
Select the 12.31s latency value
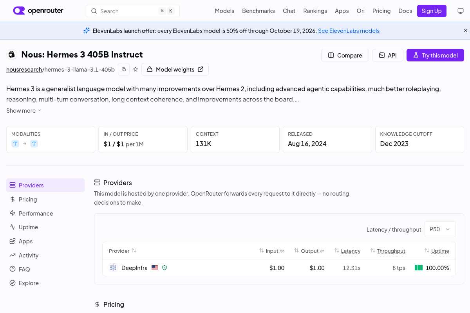click(352, 268)
